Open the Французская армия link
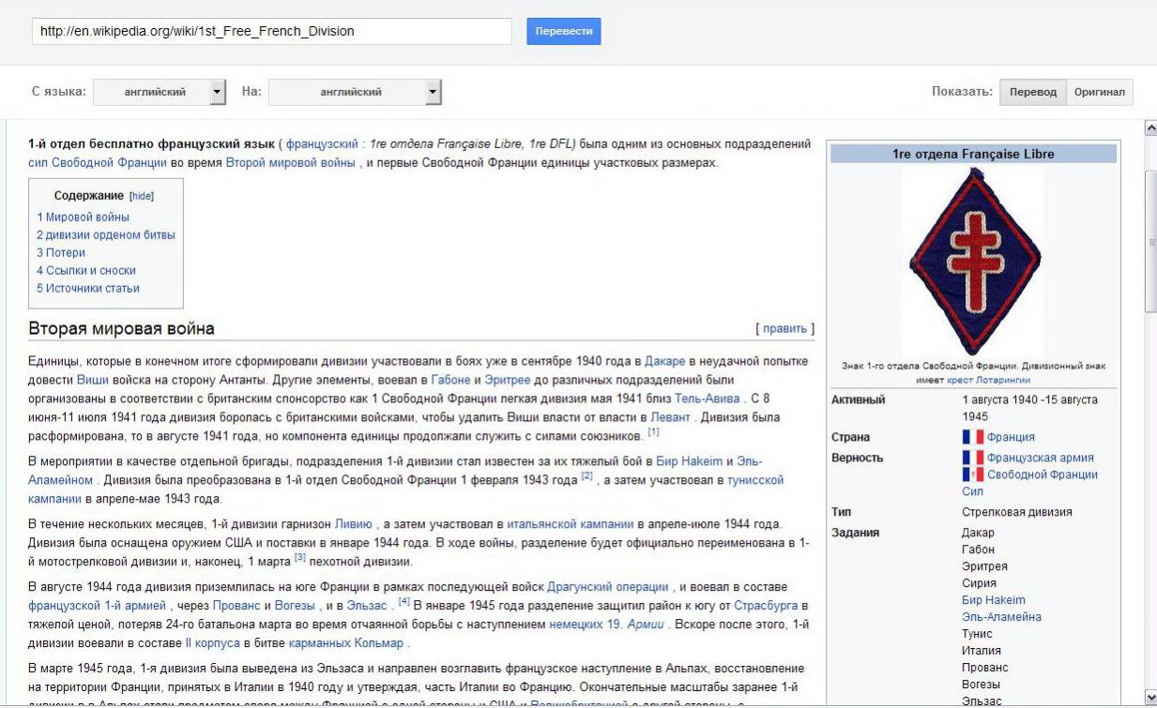Screen dimensions: 1157x708 pyautogui.click(x=1041, y=458)
